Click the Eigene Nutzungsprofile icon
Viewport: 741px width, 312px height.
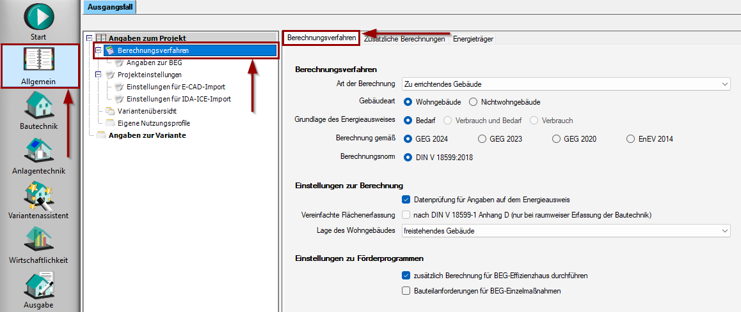[x=109, y=124]
